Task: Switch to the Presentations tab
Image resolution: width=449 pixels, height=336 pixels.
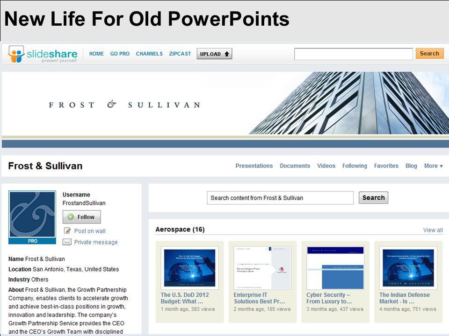Action: [254, 166]
